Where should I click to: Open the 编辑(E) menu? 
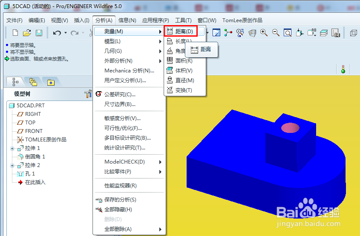[x=37, y=20]
